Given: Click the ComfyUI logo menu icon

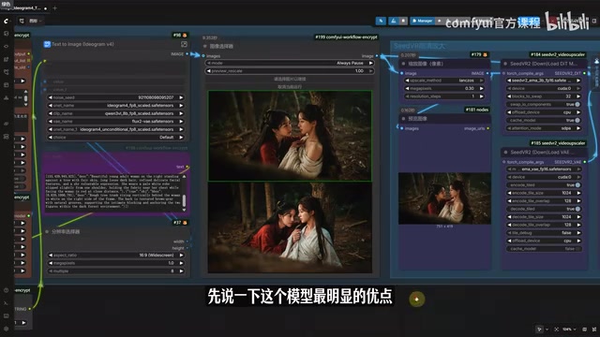Looking at the screenshot, I should coord(6,21).
